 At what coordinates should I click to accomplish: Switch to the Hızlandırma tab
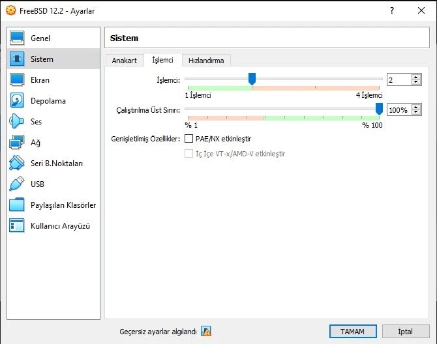click(206, 61)
